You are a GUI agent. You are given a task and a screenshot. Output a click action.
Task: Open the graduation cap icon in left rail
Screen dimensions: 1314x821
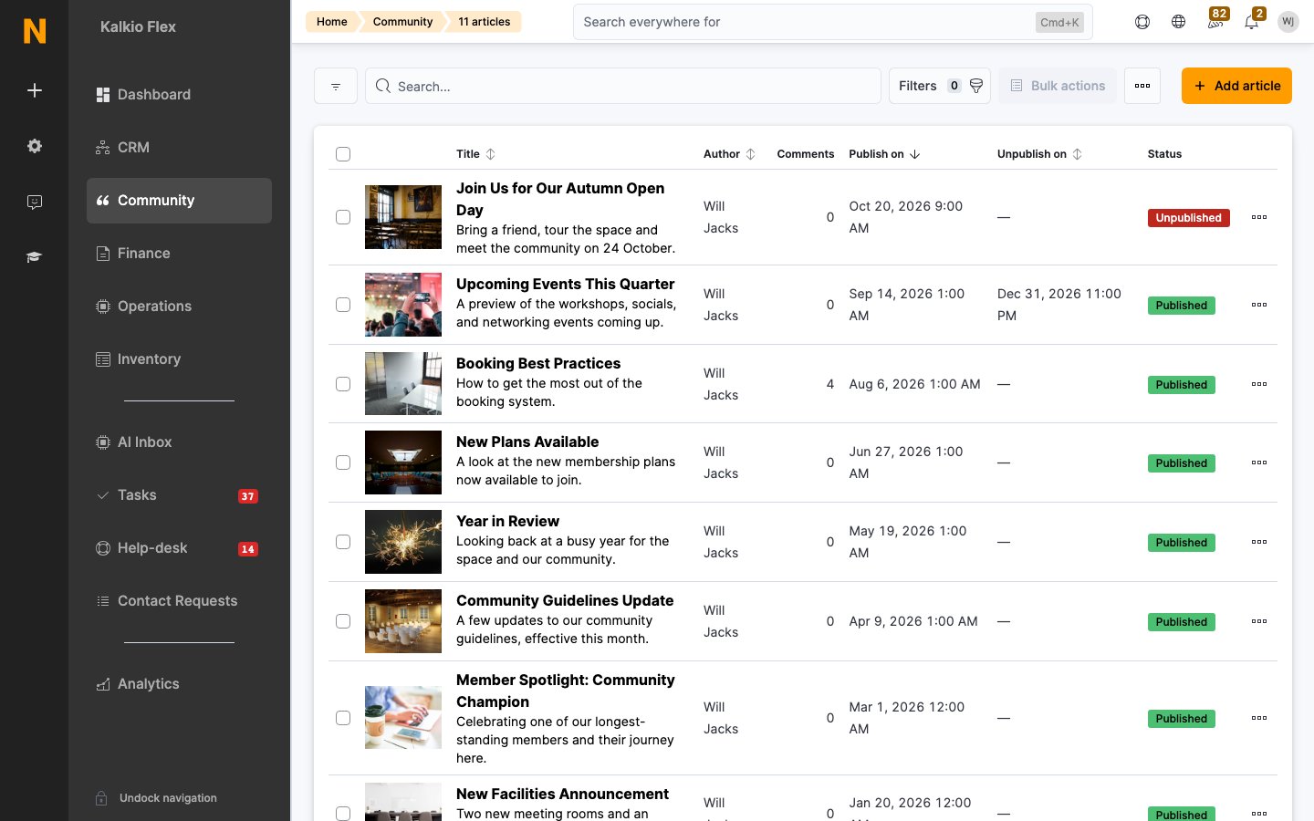(35, 257)
